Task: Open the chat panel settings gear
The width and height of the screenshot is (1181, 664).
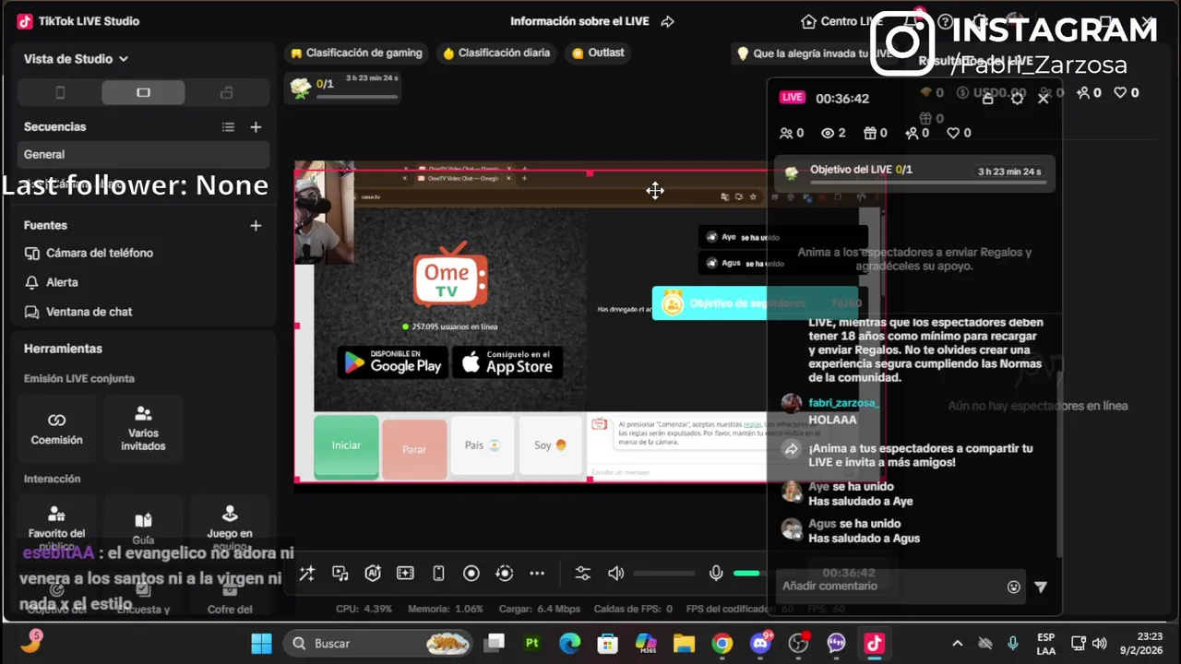Action: point(1017,98)
